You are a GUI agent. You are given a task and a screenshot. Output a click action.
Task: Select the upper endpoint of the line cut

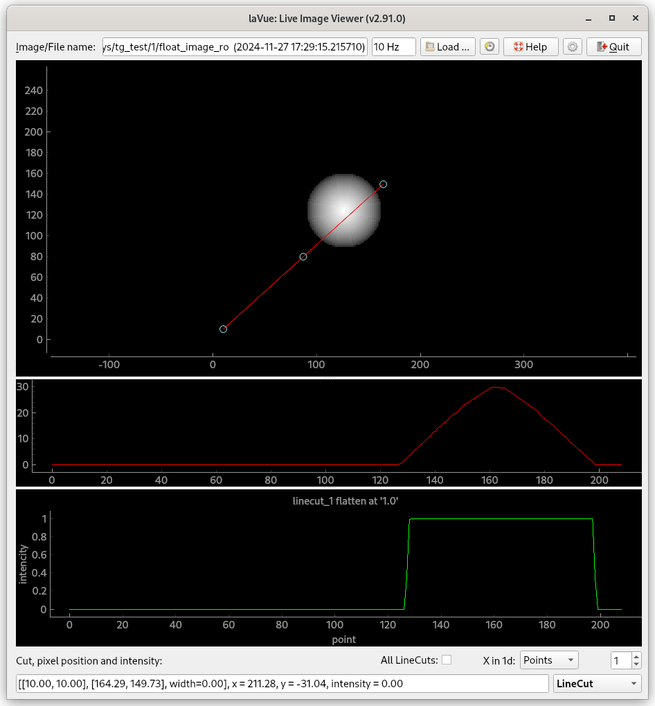pos(382,184)
